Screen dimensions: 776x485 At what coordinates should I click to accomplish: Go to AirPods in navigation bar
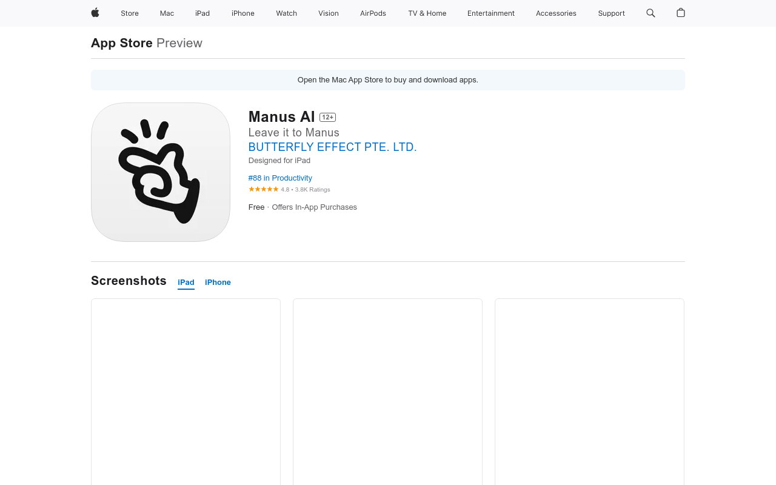373,13
